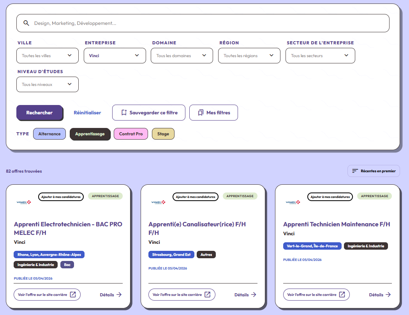The width and height of the screenshot is (409, 315).
Task: Click the keyword search input field
Action: click(203, 23)
